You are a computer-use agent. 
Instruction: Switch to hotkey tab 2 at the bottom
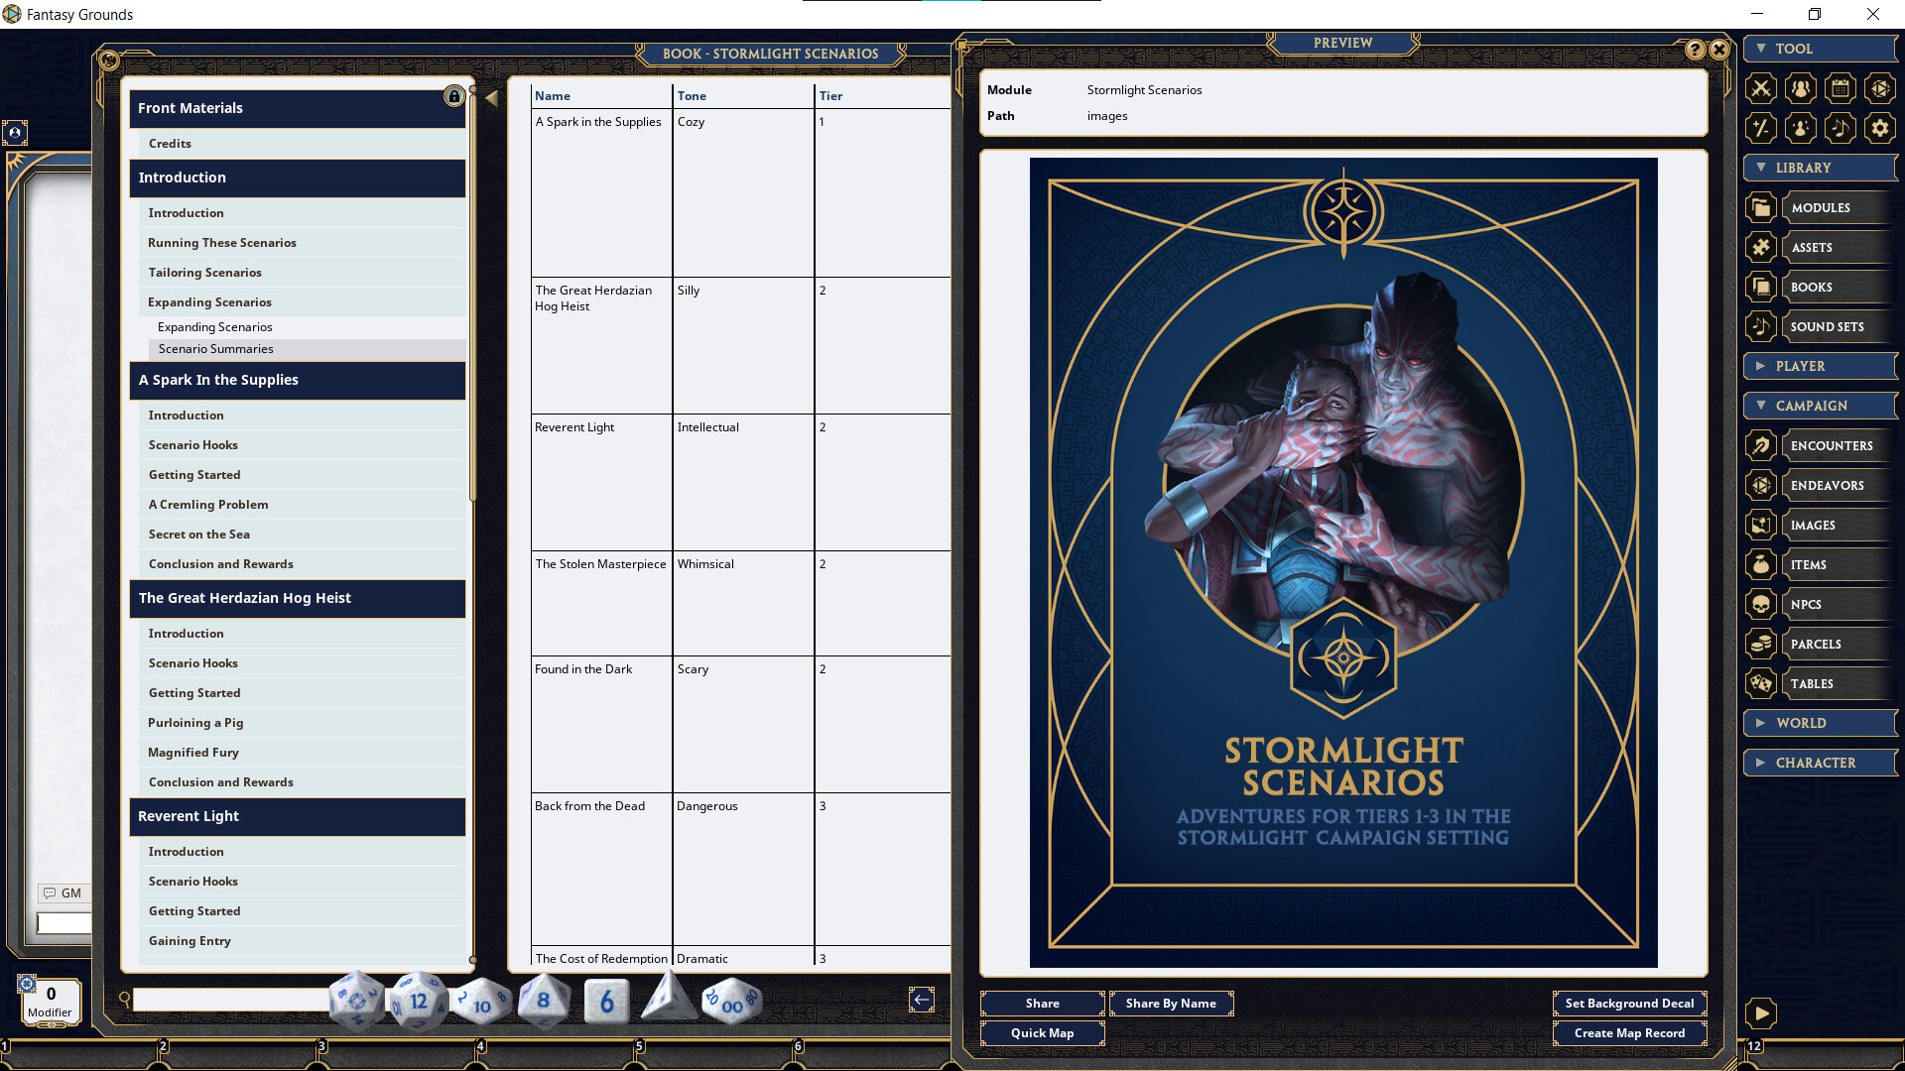coord(162,1046)
